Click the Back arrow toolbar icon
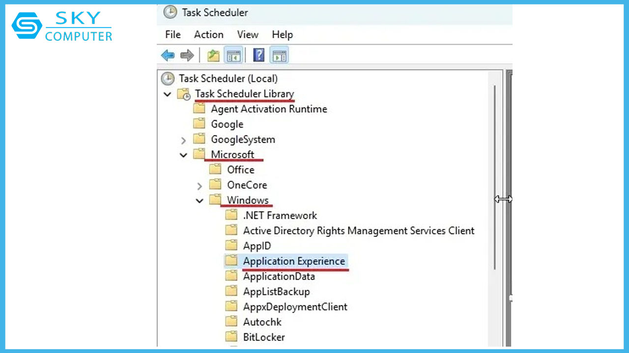 [168, 55]
